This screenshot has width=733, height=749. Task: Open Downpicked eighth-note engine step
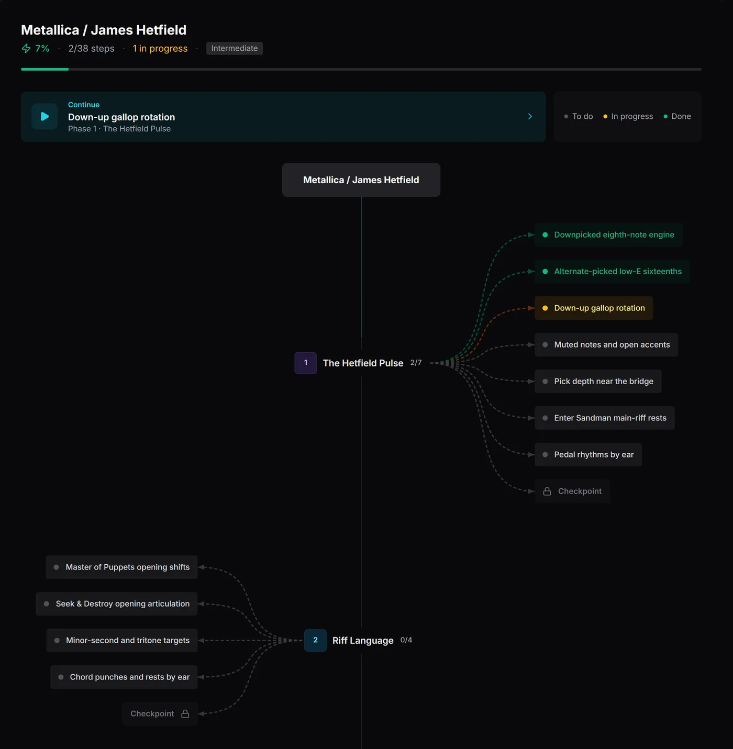608,234
